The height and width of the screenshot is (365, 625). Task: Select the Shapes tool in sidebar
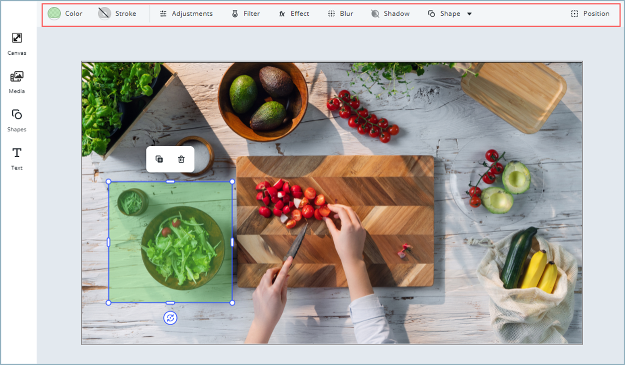click(x=17, y=119)
